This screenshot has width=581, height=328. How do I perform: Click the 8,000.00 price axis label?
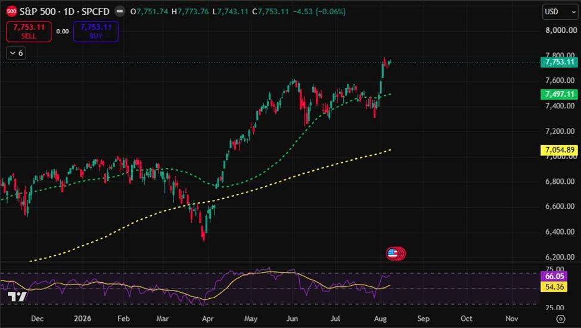point(560,30)
